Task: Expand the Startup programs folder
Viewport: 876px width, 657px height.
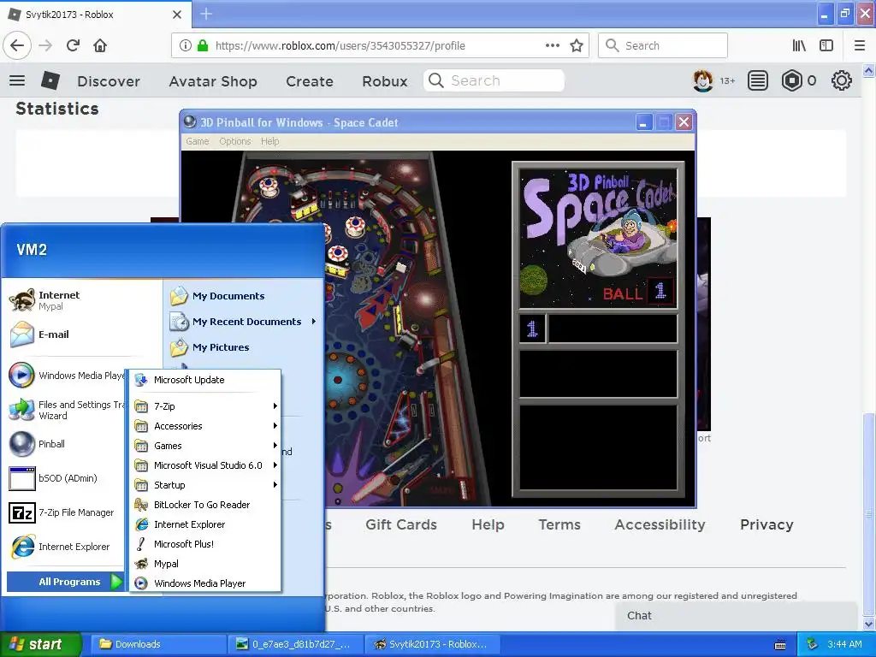Action: (205, 485)
